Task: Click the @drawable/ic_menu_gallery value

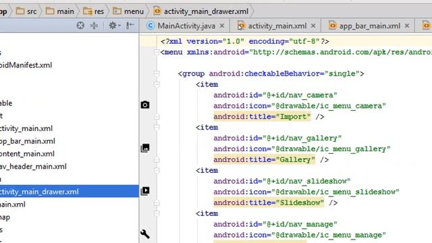Action: [331, 149]
